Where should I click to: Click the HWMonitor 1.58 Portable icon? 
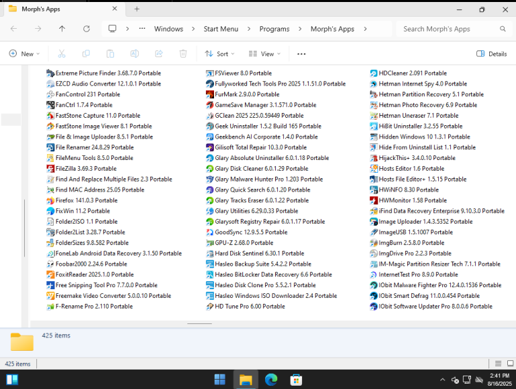(x=374, y=201)
